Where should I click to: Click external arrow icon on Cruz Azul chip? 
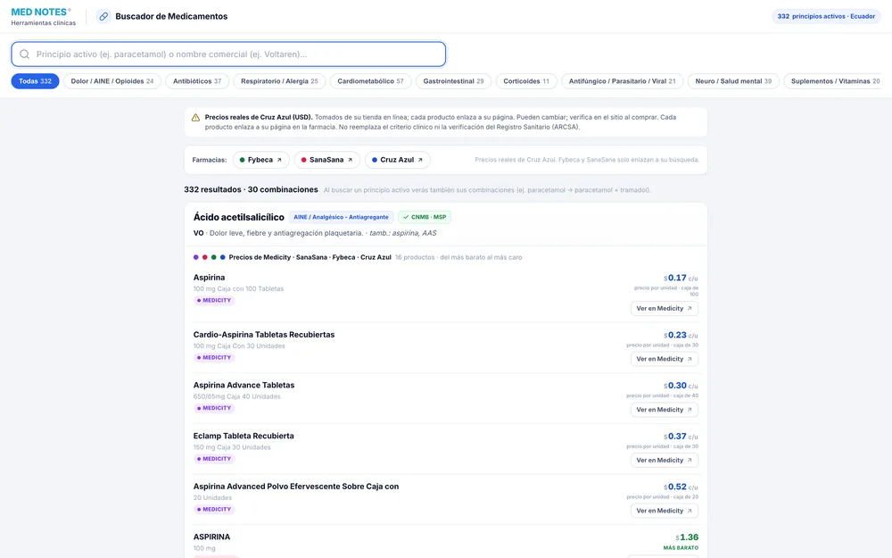pos(420,160)
